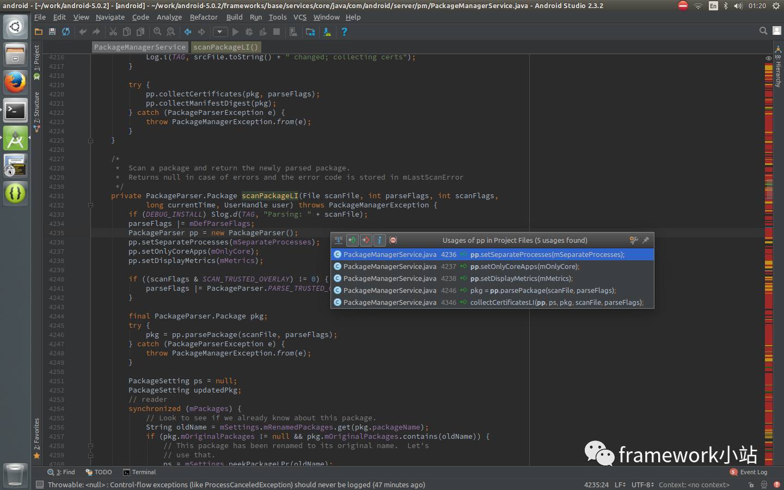Toggle the tool window bars button in the status bar corner

click(39, 485)
